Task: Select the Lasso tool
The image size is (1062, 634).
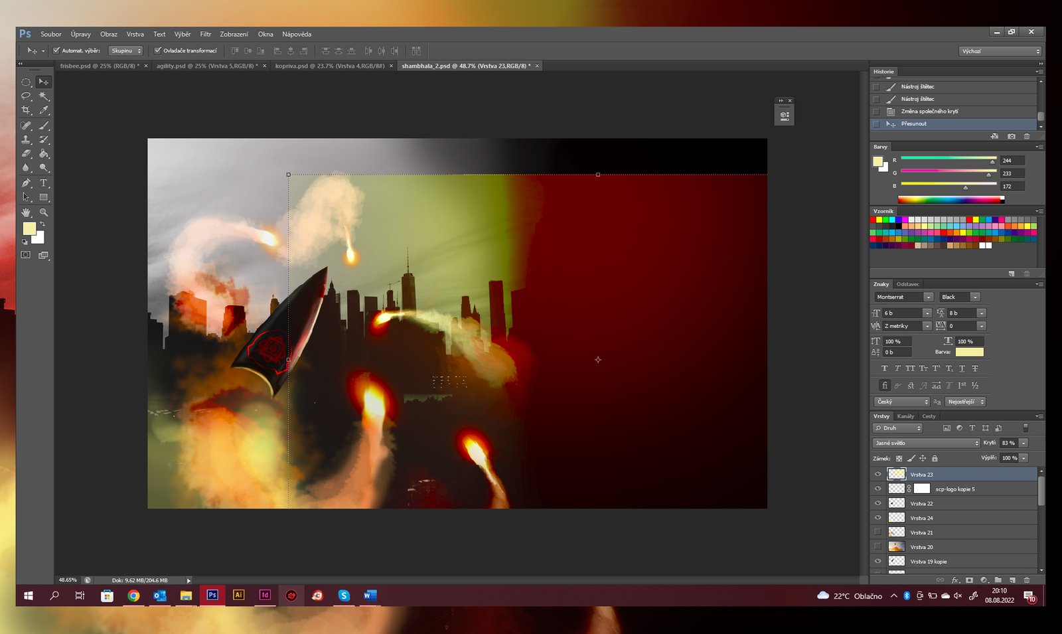Action: pyautogui.click(x=26, y=96)
